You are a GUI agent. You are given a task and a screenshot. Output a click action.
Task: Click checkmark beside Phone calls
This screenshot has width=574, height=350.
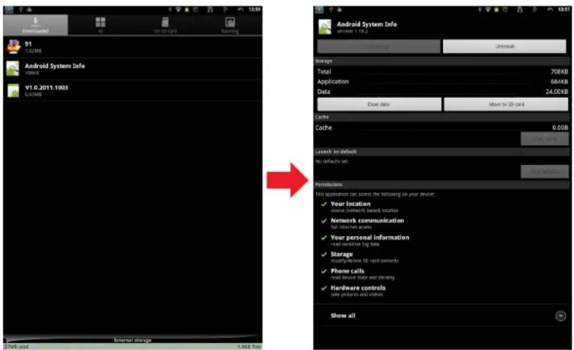tap(324, 271)
